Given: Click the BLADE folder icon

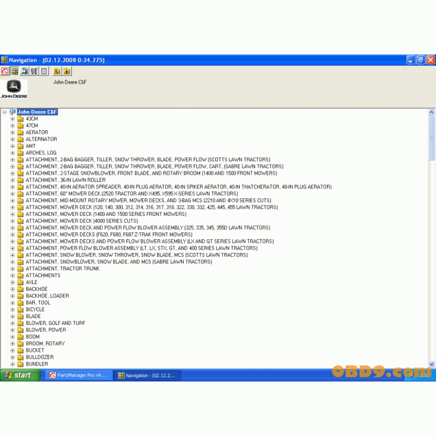Looking at the screenshot, I should pos(20,317).
